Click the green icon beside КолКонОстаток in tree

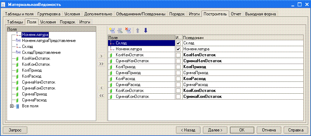(17, 64)
